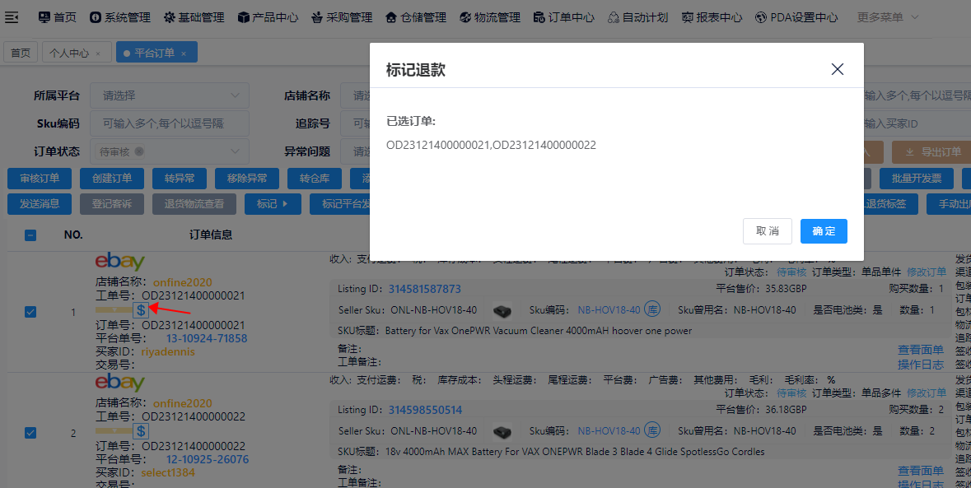Image resolution: width=971 pixels, height=488 pixels.
Task: Uncheck order row 1 checkbox
Action: pyautogui.click(x=30, y=312)
